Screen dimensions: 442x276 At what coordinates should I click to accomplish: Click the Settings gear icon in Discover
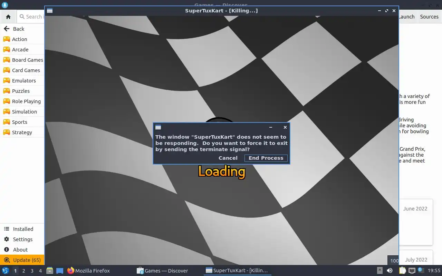[x=6, y=239]
